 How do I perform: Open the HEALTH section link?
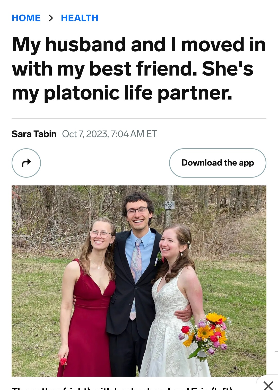pyautogui.click(x=80, y=18)
